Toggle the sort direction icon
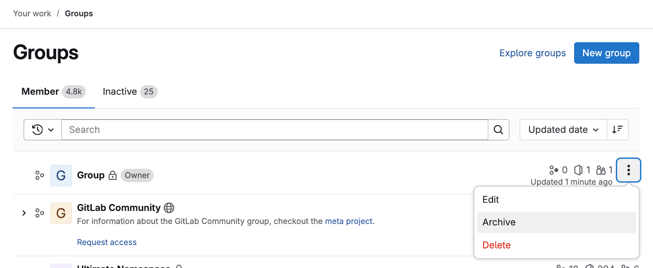The height and width of the screenshot is (268, 653). [617, 130]
